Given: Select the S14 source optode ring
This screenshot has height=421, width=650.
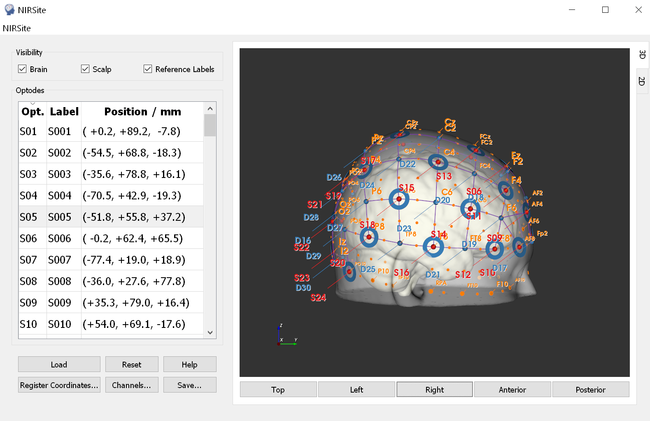Looking at the screenshot, I should 433,247.
